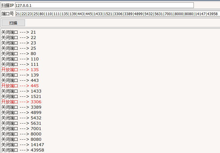Click the closed port 14147 result line
The width and height of the screenshot is (220, 153).
pyautogui.click(x=23, y=145)
